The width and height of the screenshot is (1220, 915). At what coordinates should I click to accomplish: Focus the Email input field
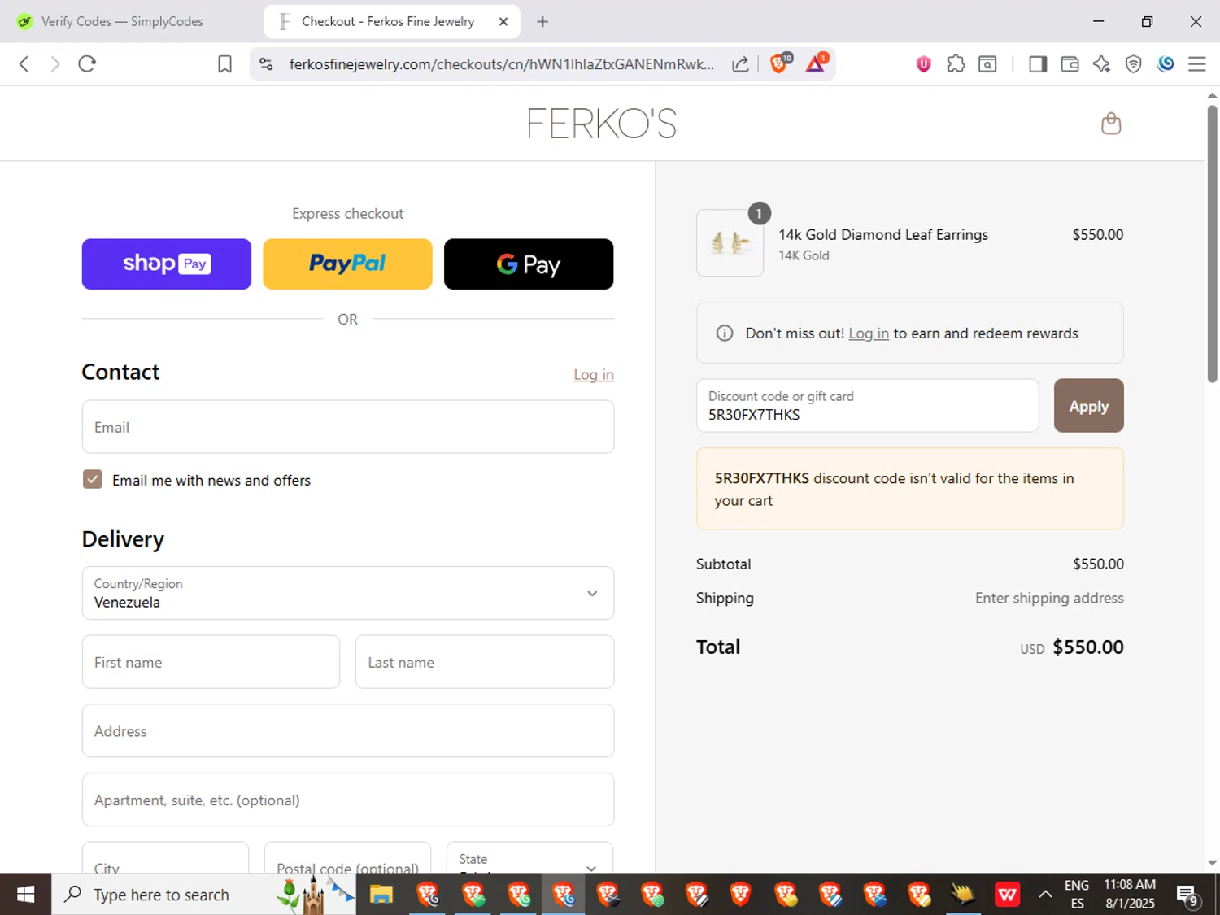347,427
